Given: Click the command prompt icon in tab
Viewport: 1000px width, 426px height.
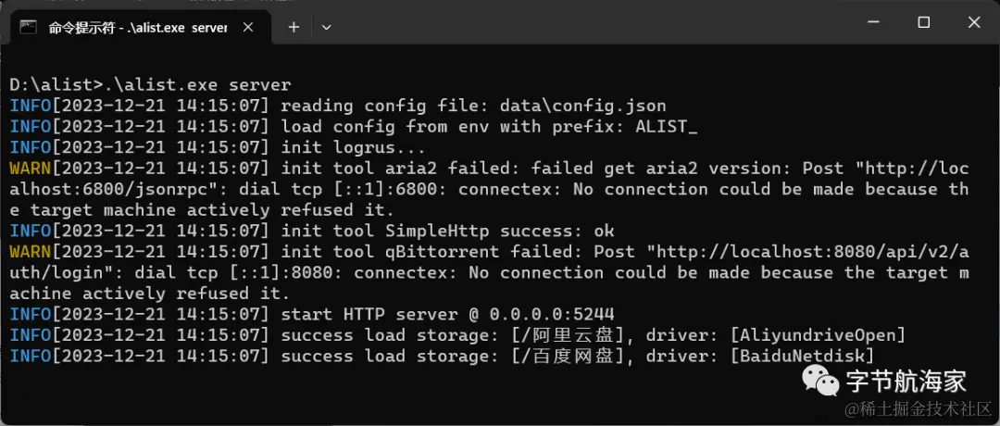Looking at the screenshot, I should pyautogui.click(x=28, y=27).
